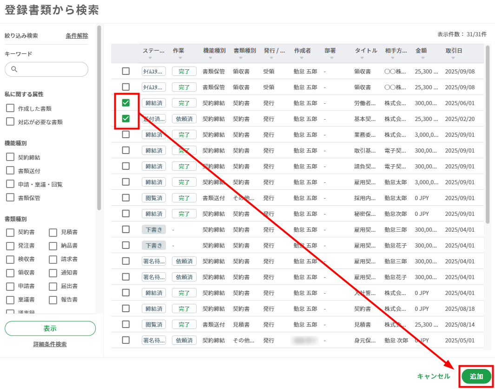Check the 作成した書類 filter checkbox
Image resolution: width=495 pixels, height=389 pixels.
pos(10,108)
